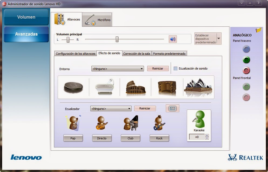Switch to the Micrófono device tab
The height and width of the screenshot is (172, 268).
click(x=97, y=20)
